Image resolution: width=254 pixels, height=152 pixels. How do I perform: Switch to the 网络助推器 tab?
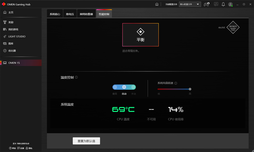(86, 14)
